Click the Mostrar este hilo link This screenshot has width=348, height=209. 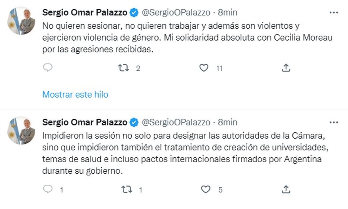75,94
